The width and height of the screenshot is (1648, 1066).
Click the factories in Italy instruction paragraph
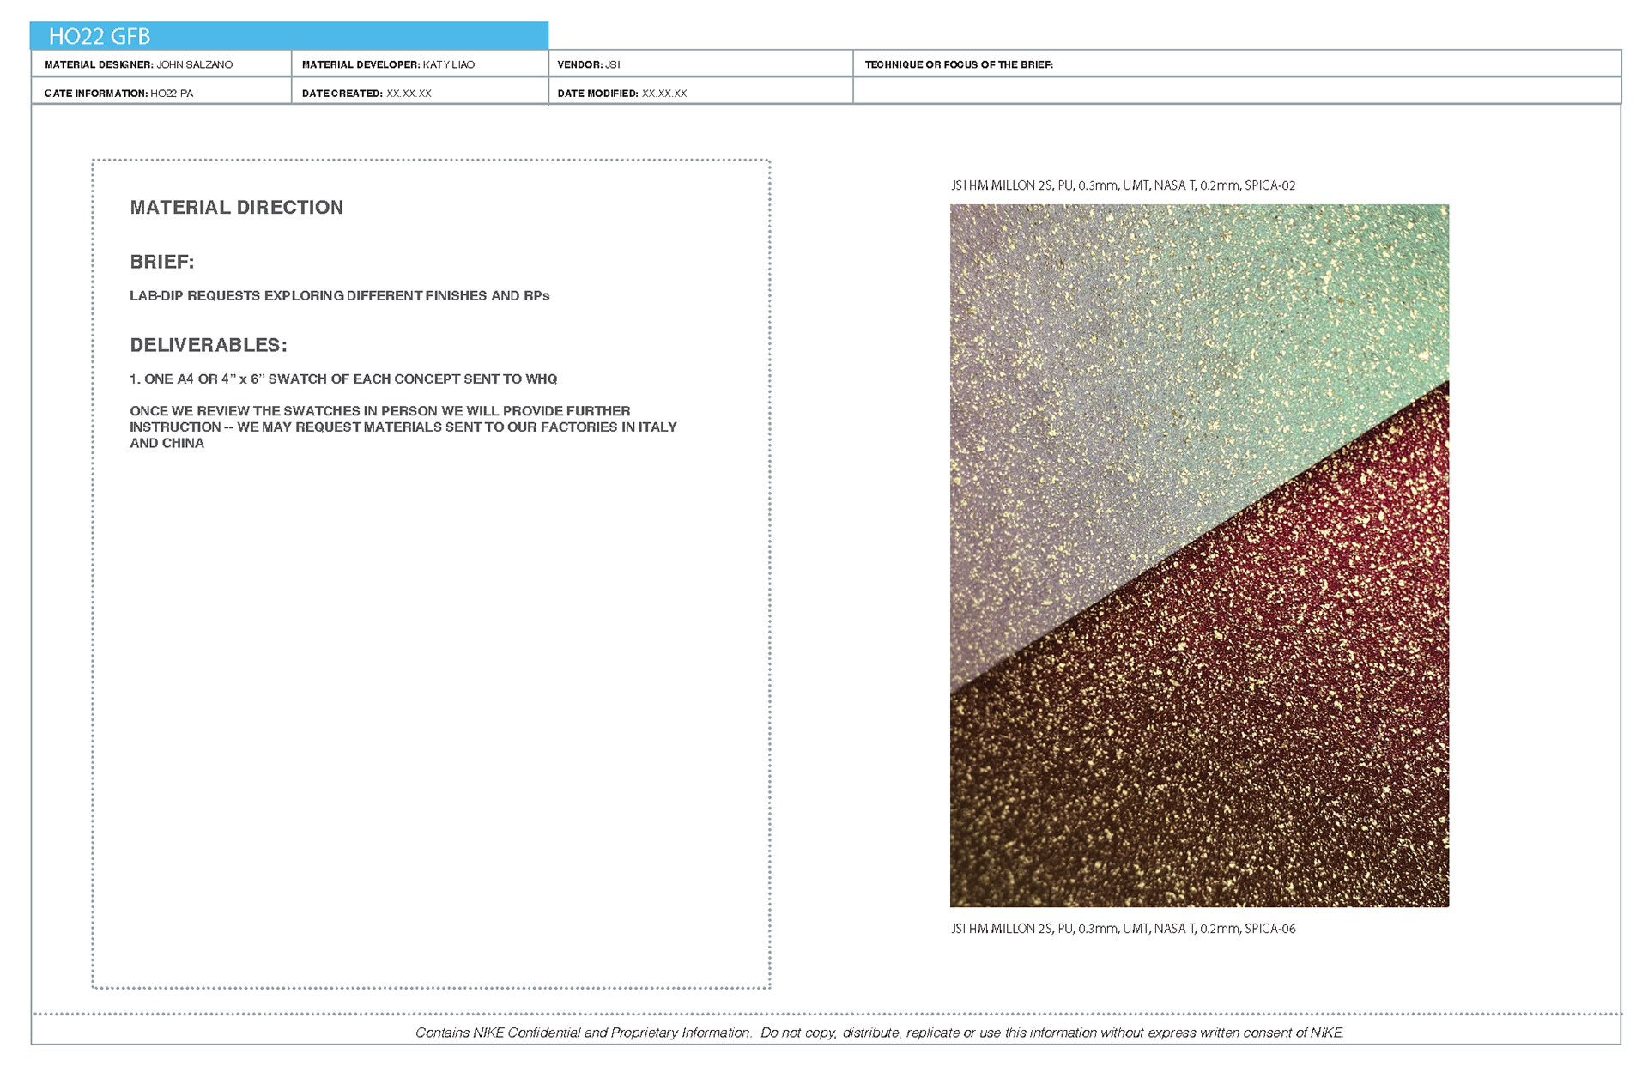403,427
